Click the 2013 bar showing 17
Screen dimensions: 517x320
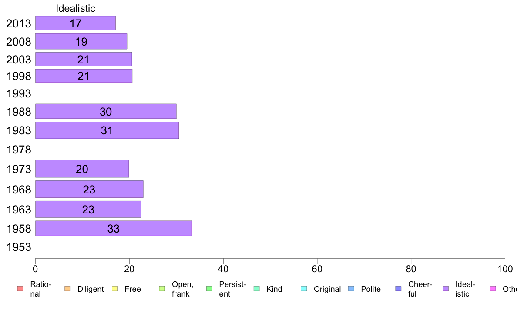76,23
